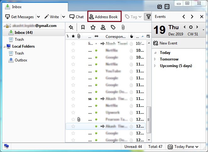This screenshot has width=208, height=152.
Task: Filter by starred messages in quick filter
Action: tap(93, 27)
